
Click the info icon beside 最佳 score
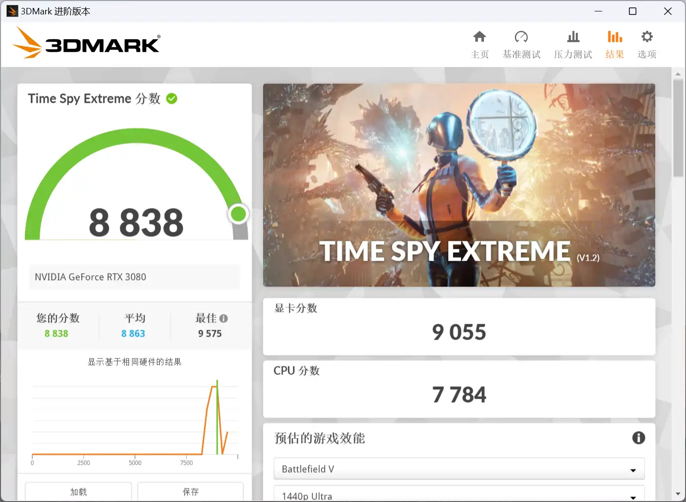click(x=224, y=318)
